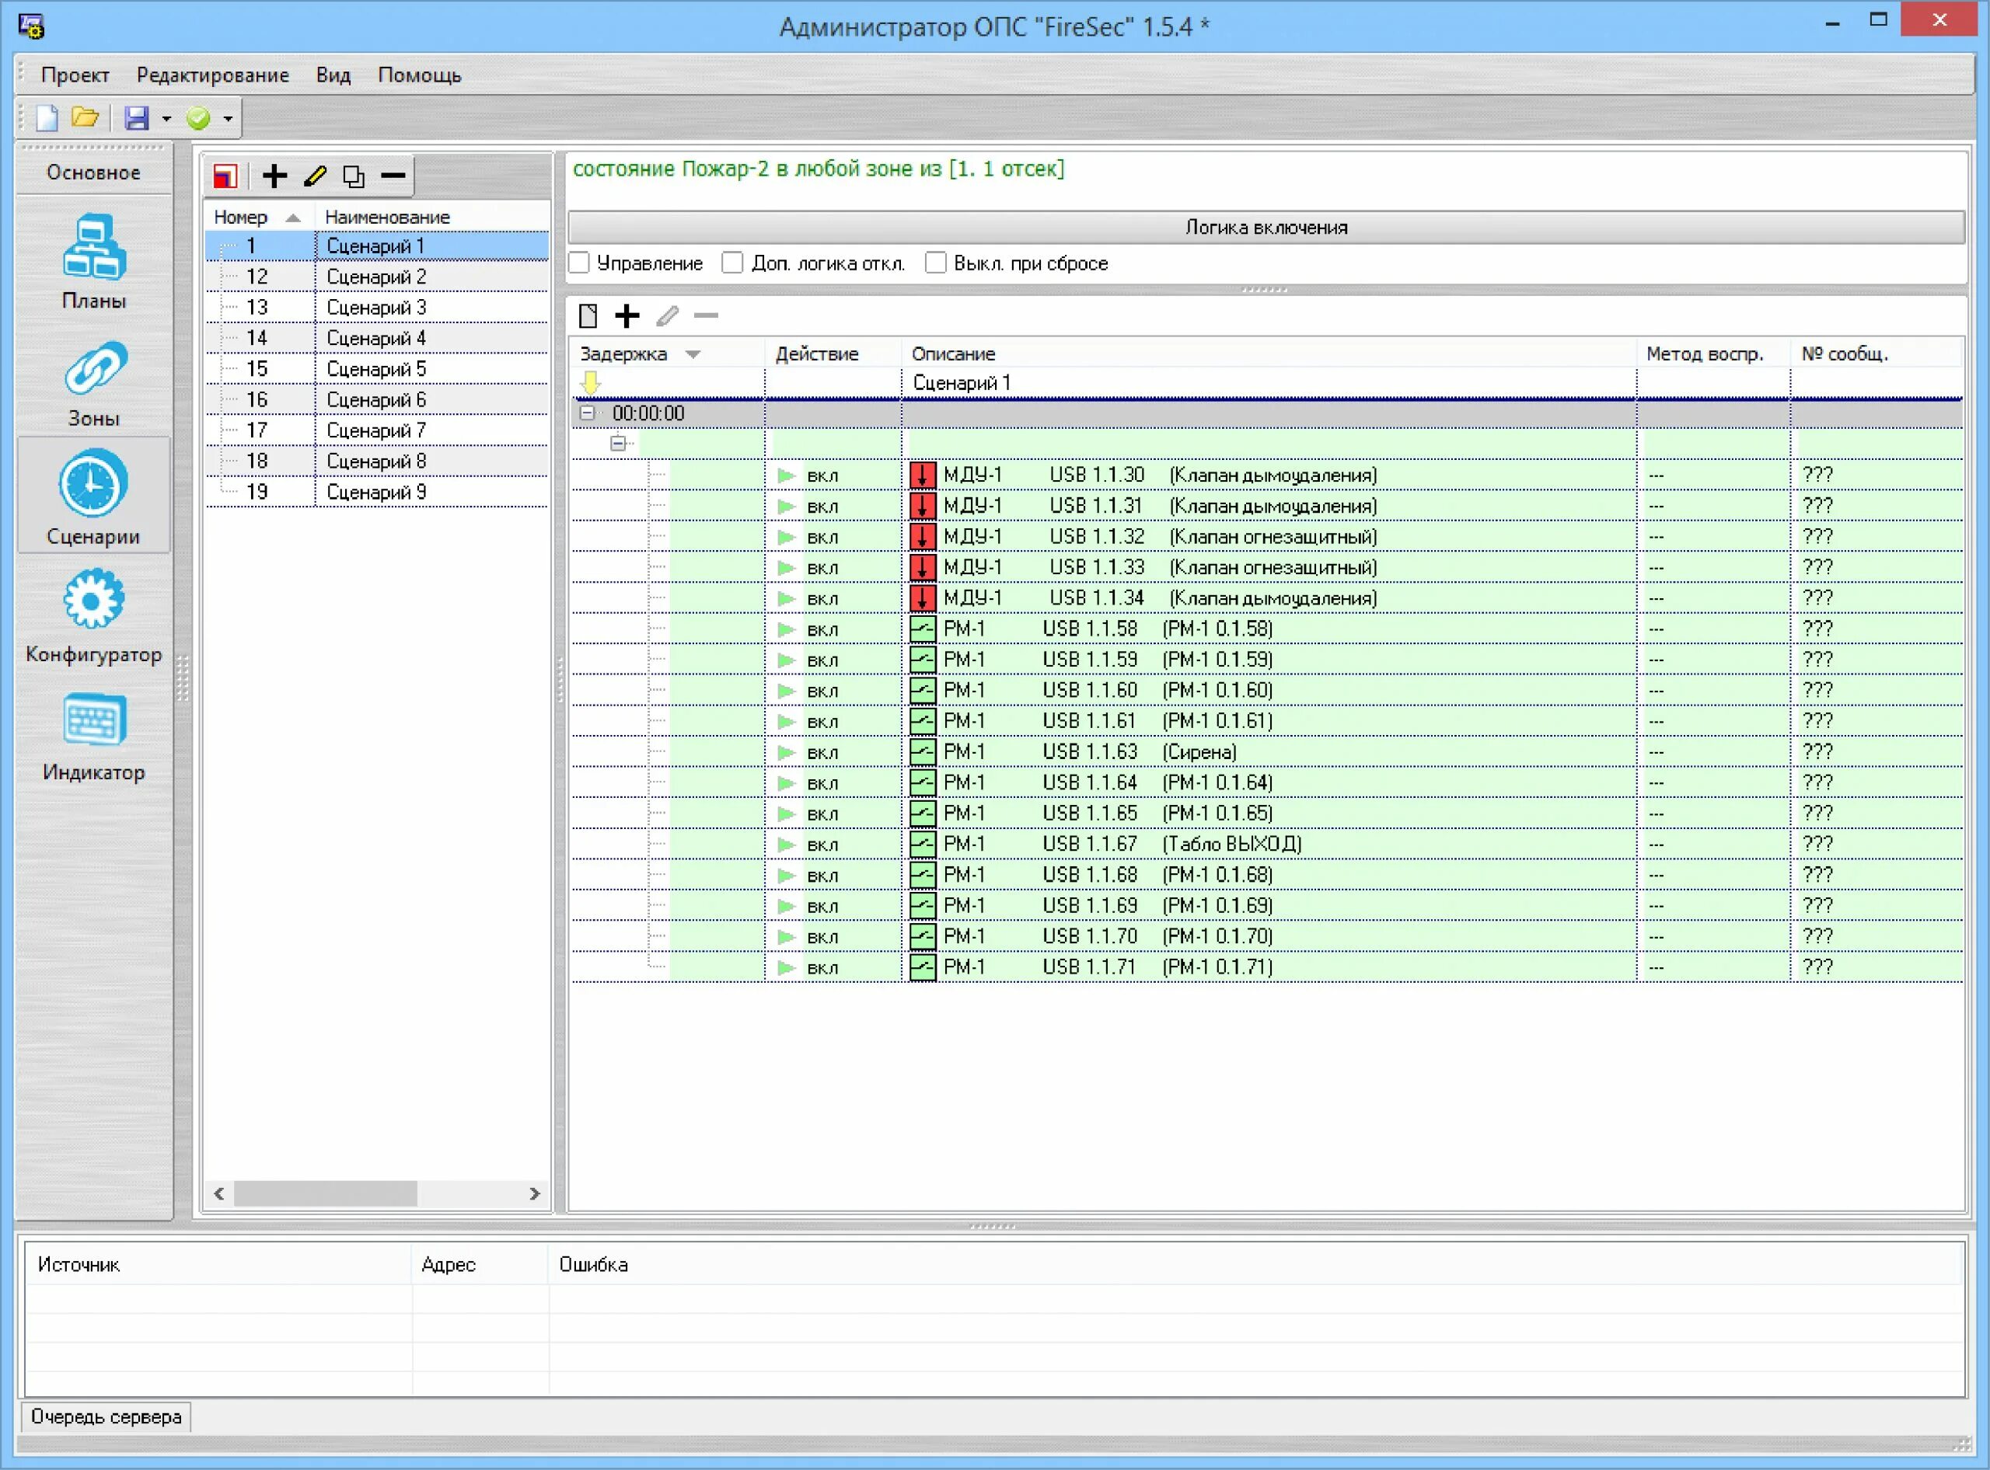The width and height of the screenshot is (1990, 1470).
Task: Select Сценарий 9 in the list
Action: tap(377, 492)
